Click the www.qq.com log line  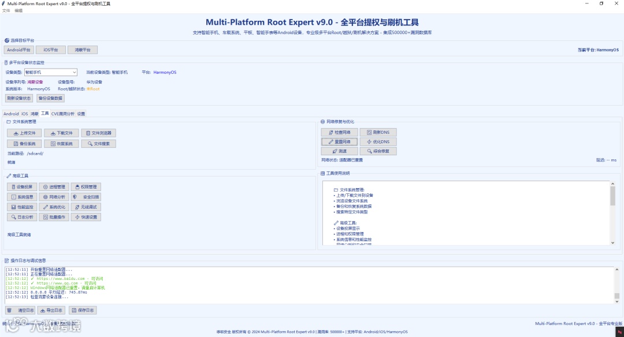point(51,283)
